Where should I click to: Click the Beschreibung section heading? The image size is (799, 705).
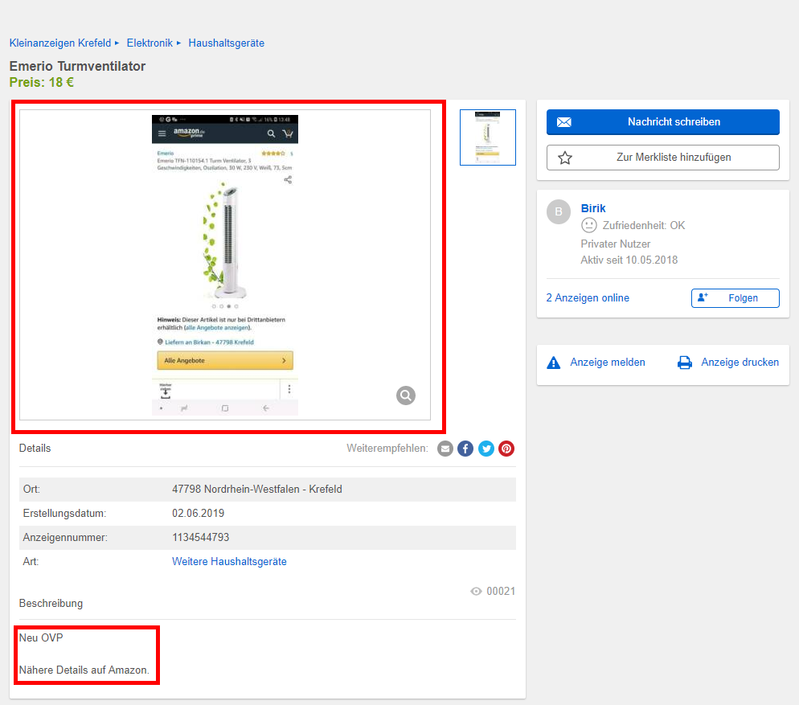pos(51,603)
